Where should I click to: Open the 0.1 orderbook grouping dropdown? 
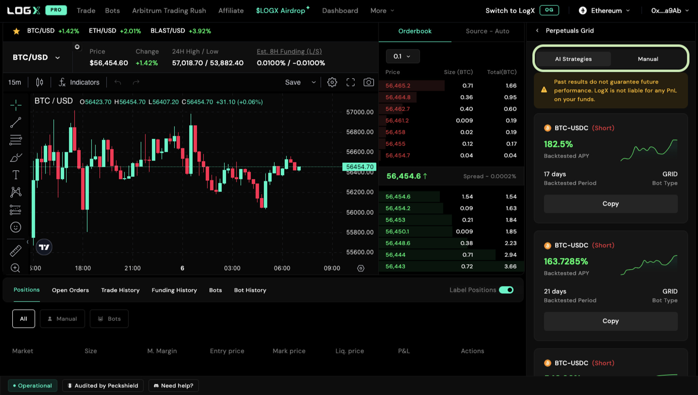[403, 56]
